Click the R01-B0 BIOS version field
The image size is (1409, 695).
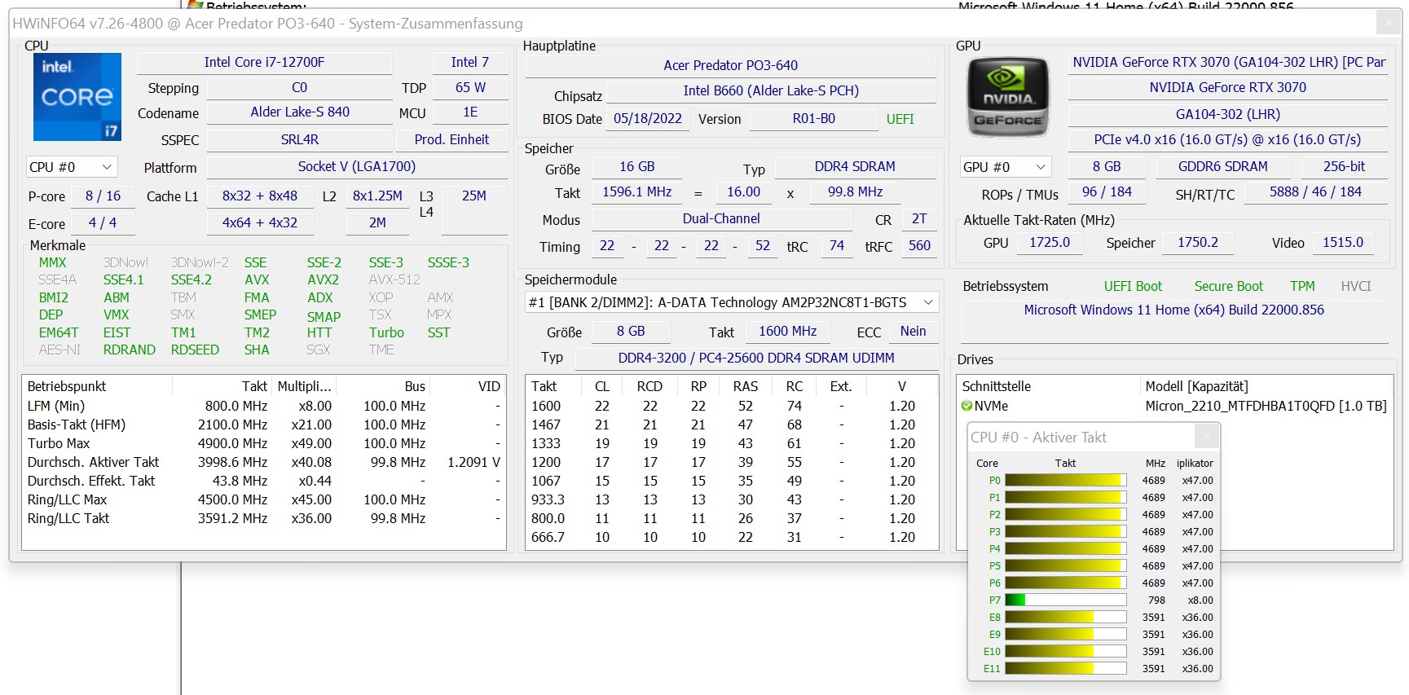coord(814,118)
